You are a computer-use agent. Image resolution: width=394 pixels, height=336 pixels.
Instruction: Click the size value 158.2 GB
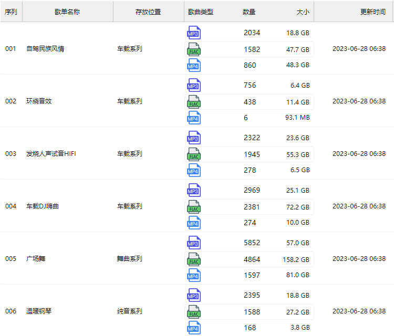pos(296,260)
